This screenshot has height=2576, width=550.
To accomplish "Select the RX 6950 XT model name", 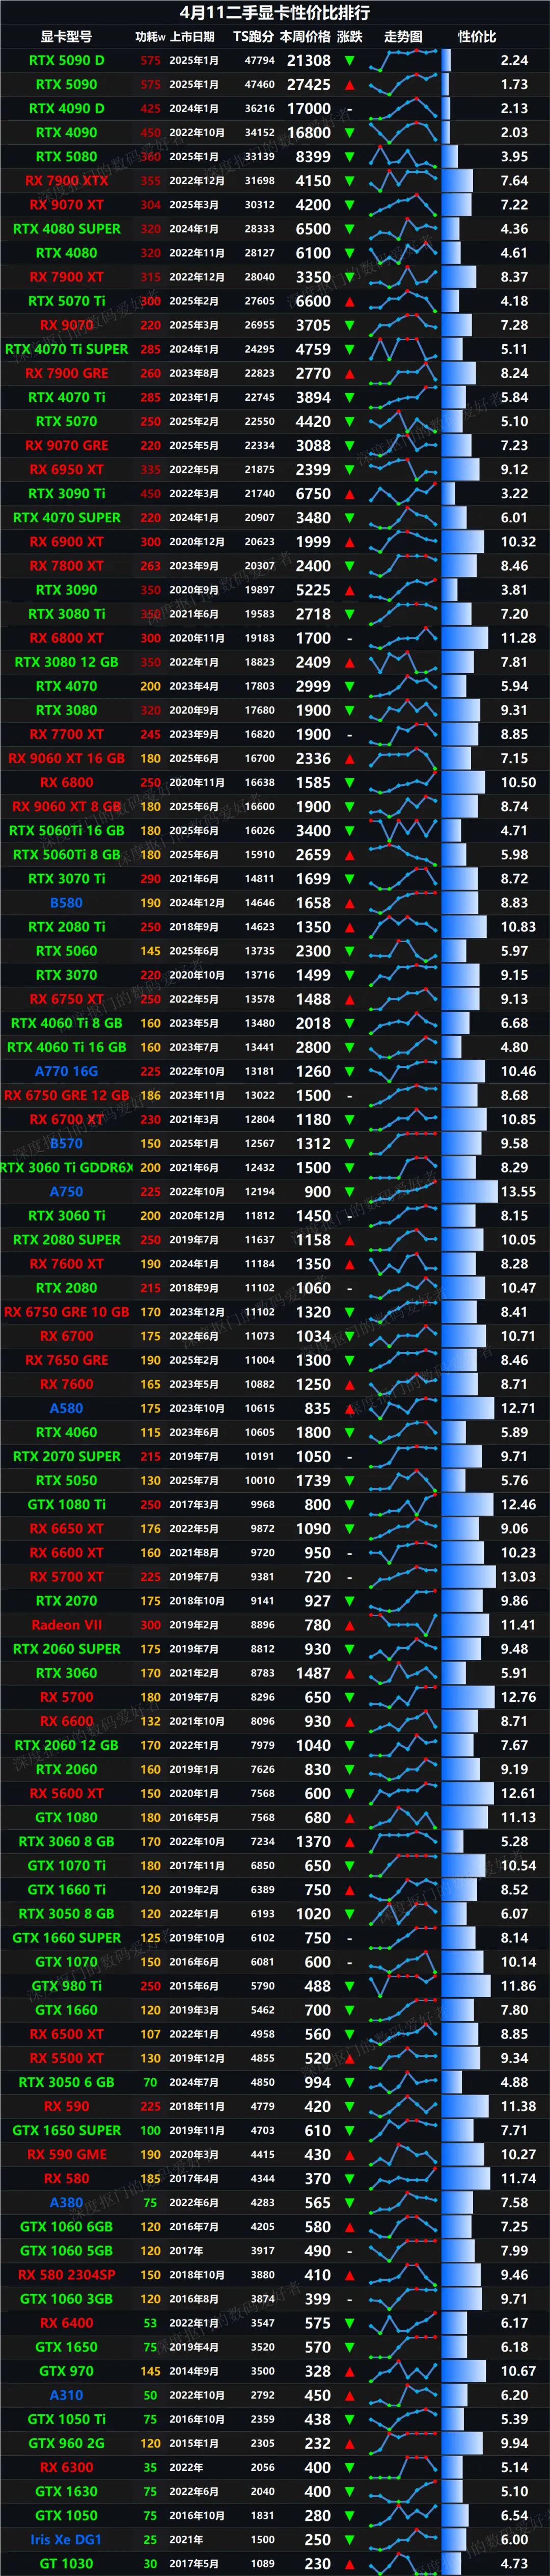I will pyautogui.click(x=67, y=470).
